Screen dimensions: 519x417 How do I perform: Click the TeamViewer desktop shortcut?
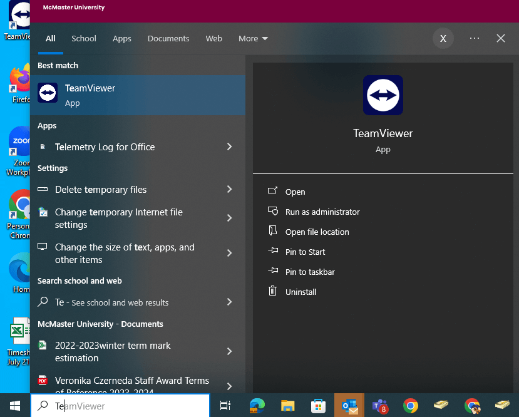click(18, 21)
